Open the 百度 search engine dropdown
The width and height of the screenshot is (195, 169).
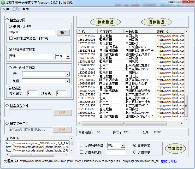pyautogui.click(x=68, y=57)
